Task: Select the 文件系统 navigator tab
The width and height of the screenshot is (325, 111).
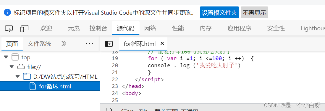Action: point(39,44)
